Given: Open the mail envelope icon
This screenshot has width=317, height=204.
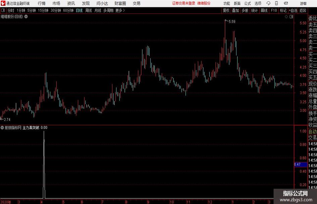Looking at the screenshot, I should [286, 3].
